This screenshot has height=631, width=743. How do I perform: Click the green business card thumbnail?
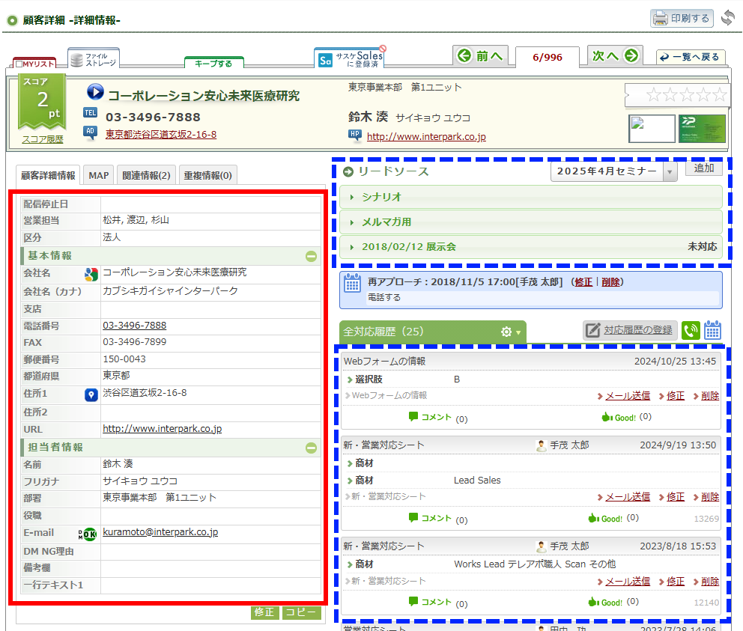[702, 129]
